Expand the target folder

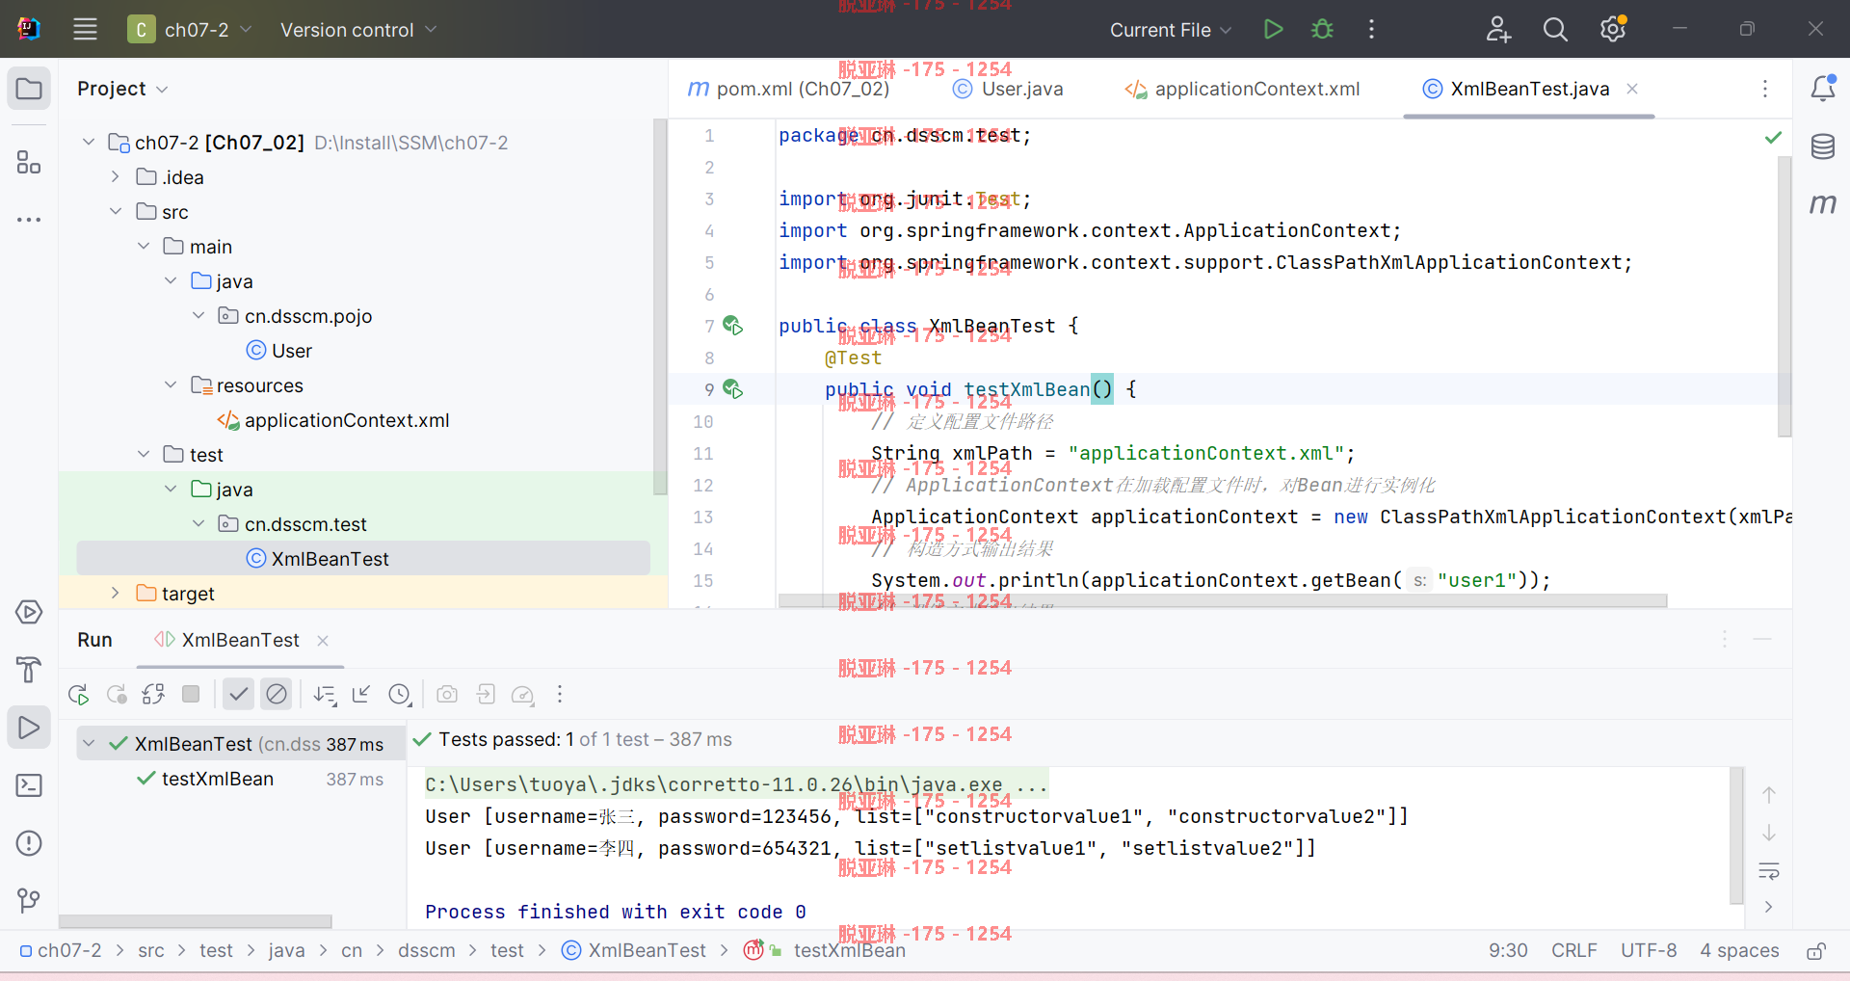pos(116,594)
